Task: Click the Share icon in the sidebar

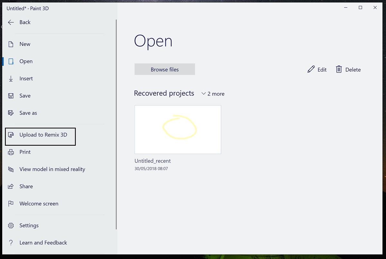Action: (x=11, y=186)
